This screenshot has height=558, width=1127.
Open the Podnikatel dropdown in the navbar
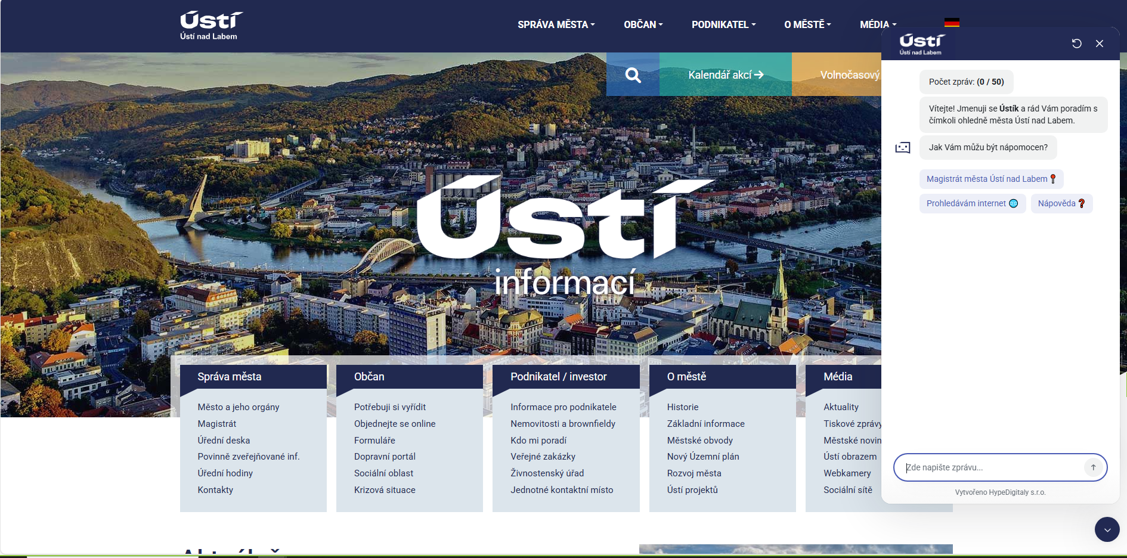click(x=723, y=24)
